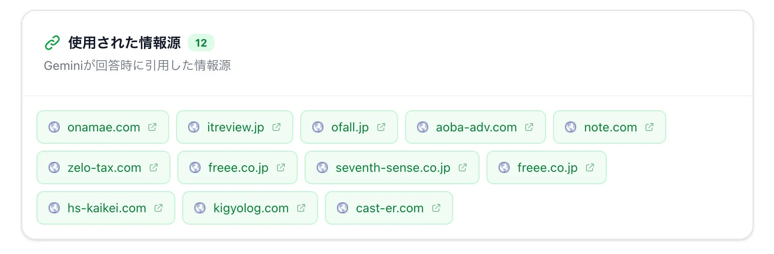Click the external-link icon on zelo-tax.com

[x=153, y=167]
